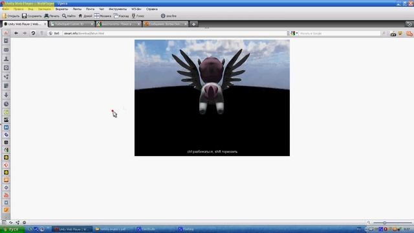Viewport: 414px width, 233px height.
Task: Open the Ленты menu
Action: [x=77, y=9]
